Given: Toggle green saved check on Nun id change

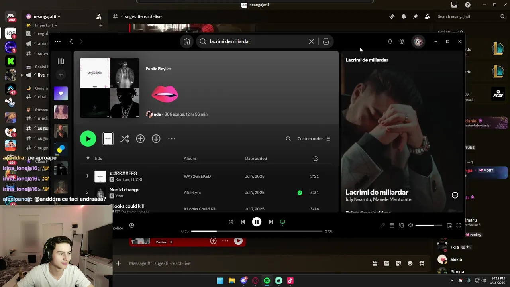Looking at the screenshot, I should pos(300,193).
